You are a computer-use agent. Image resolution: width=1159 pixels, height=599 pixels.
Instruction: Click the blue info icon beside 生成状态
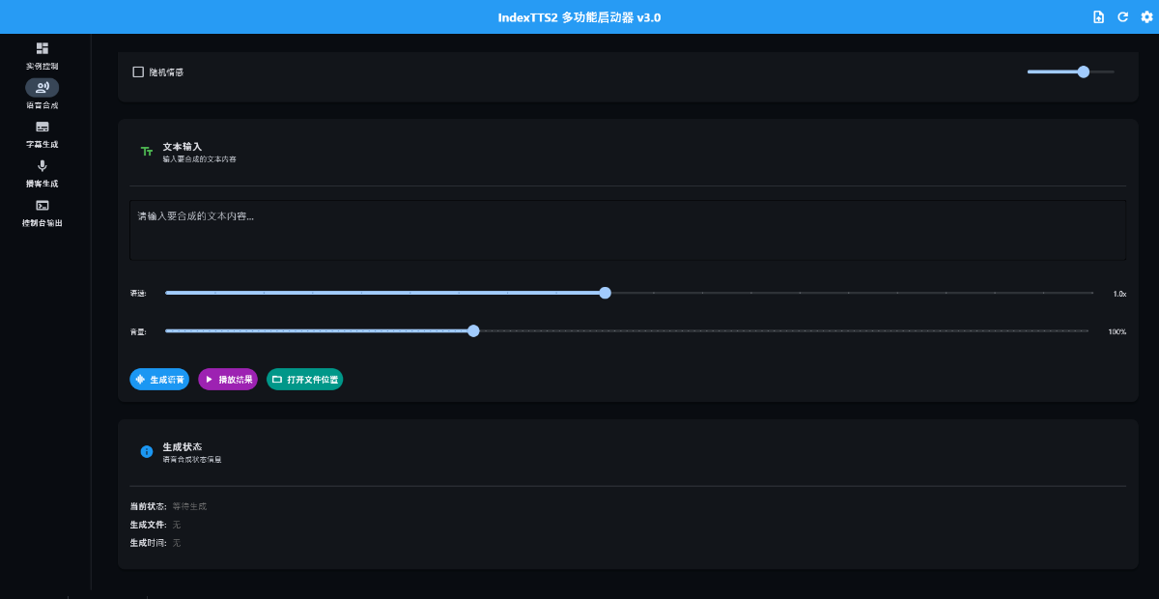tap(147, 451)
